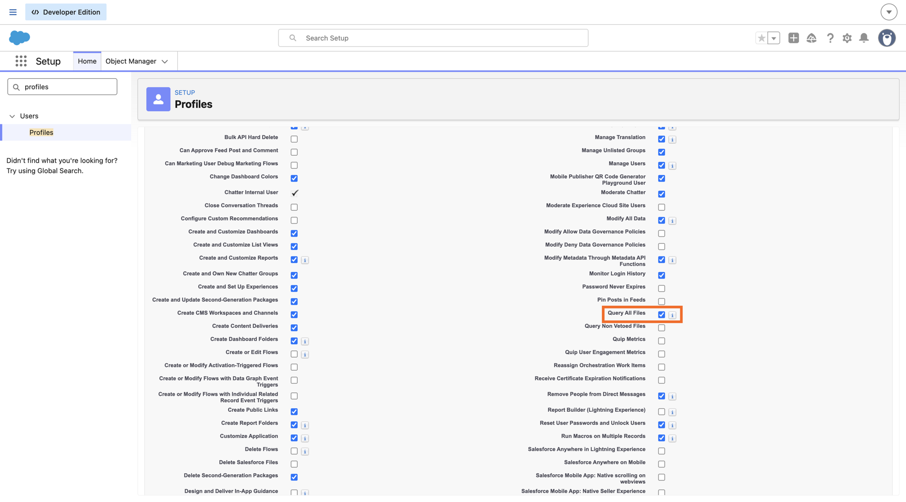Screen dimensions: 906x502
Task: Open the App Launcher grid icon
Action: coord(21,61)
